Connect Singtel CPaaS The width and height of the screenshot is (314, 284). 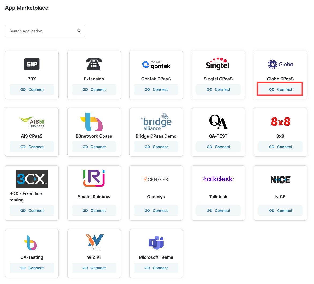pos(218,89)
